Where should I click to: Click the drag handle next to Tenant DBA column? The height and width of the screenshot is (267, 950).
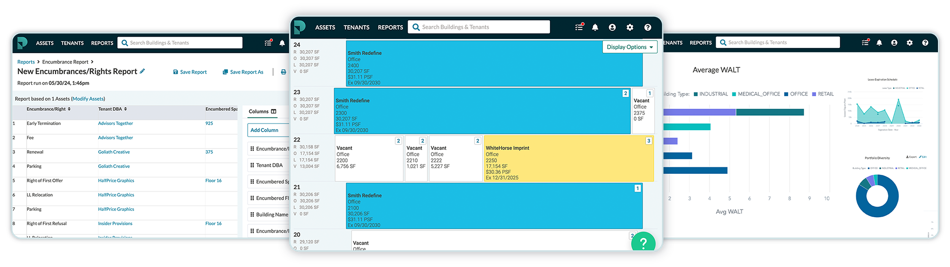pyautogui.click(x=252, y=165)
